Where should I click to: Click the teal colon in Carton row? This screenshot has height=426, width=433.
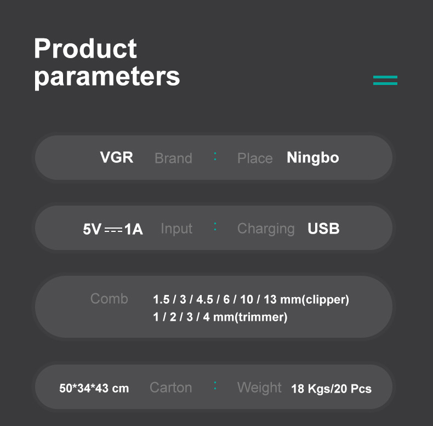215,387
